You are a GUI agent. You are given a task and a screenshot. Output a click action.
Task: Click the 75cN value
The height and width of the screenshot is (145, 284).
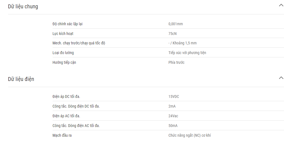173,34
